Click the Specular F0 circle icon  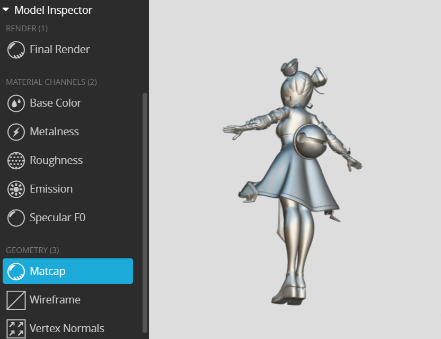[16, 218]
